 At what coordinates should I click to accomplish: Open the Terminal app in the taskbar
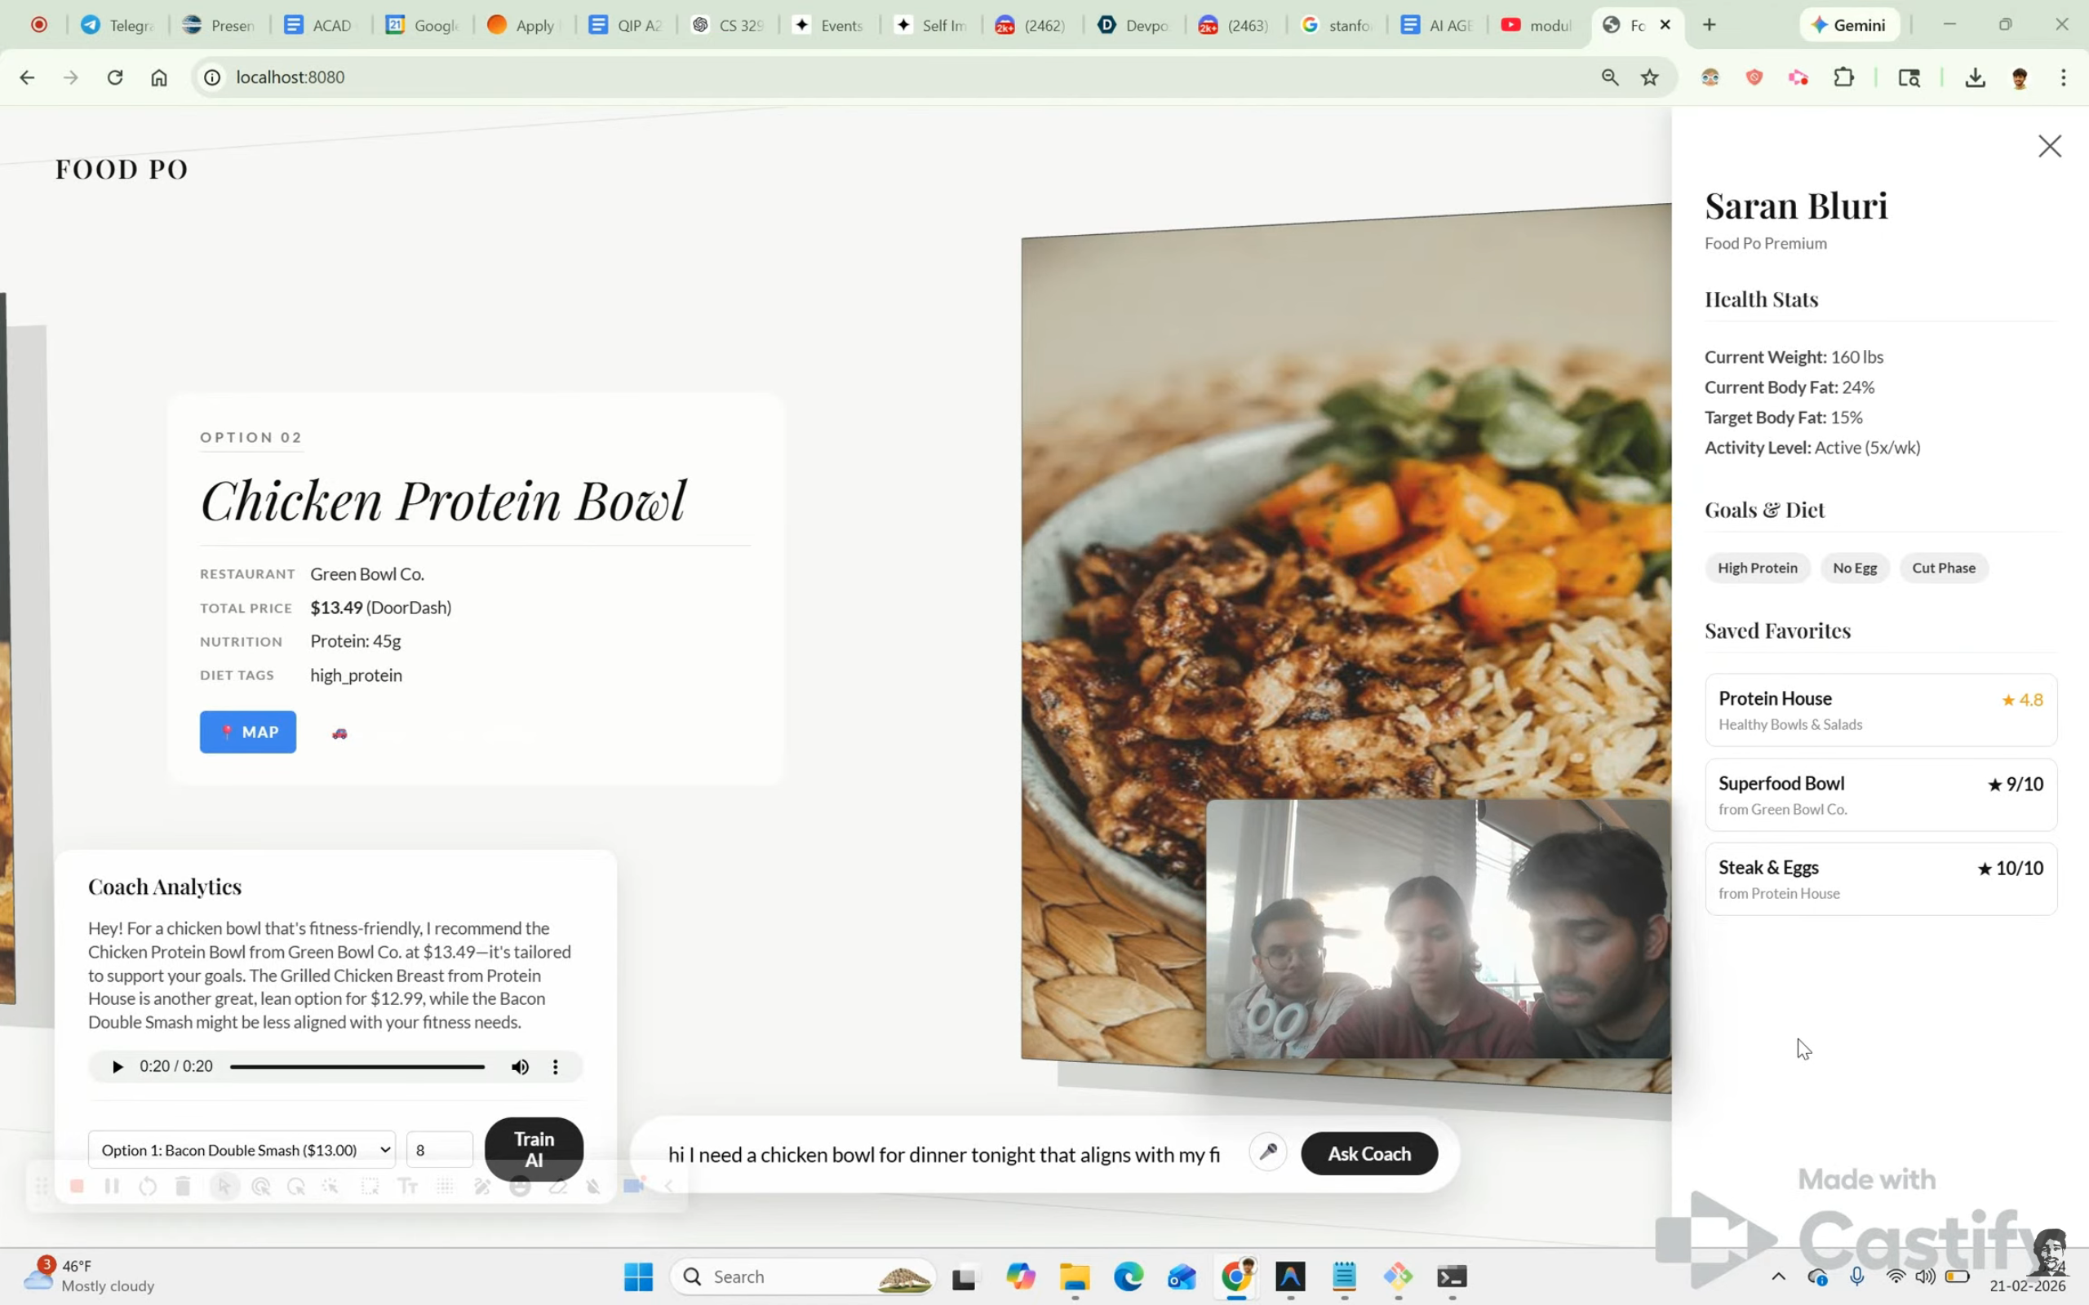[1452, 1276]
